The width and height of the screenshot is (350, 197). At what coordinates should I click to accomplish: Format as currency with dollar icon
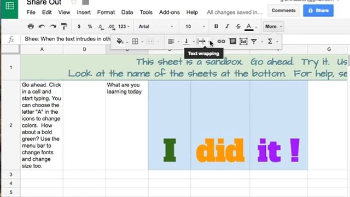click(79, 26)
